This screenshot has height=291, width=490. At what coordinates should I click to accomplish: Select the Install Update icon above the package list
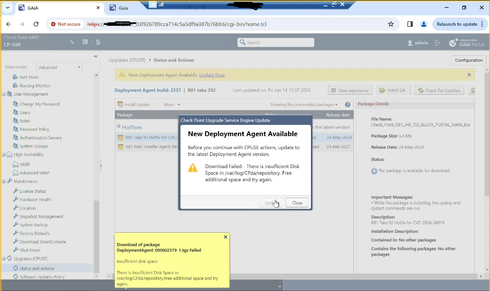120,105
